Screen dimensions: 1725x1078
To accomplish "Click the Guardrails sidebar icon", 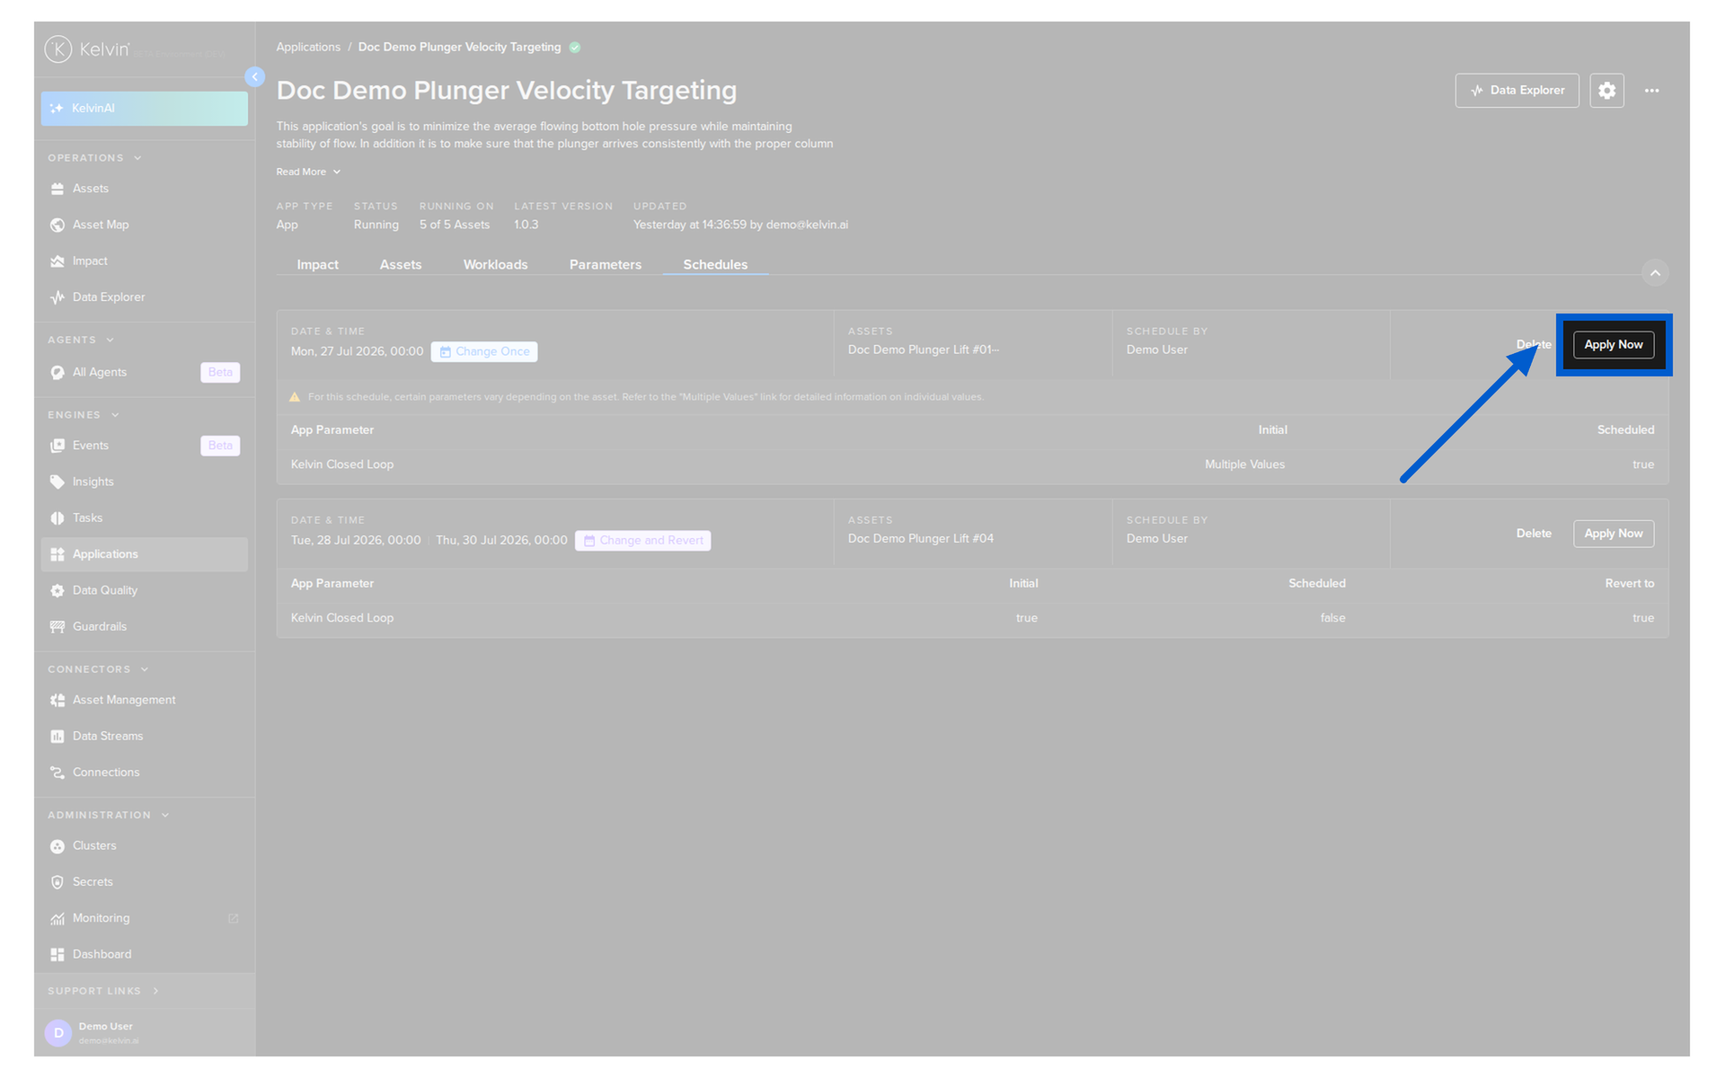I will [57, 627].
